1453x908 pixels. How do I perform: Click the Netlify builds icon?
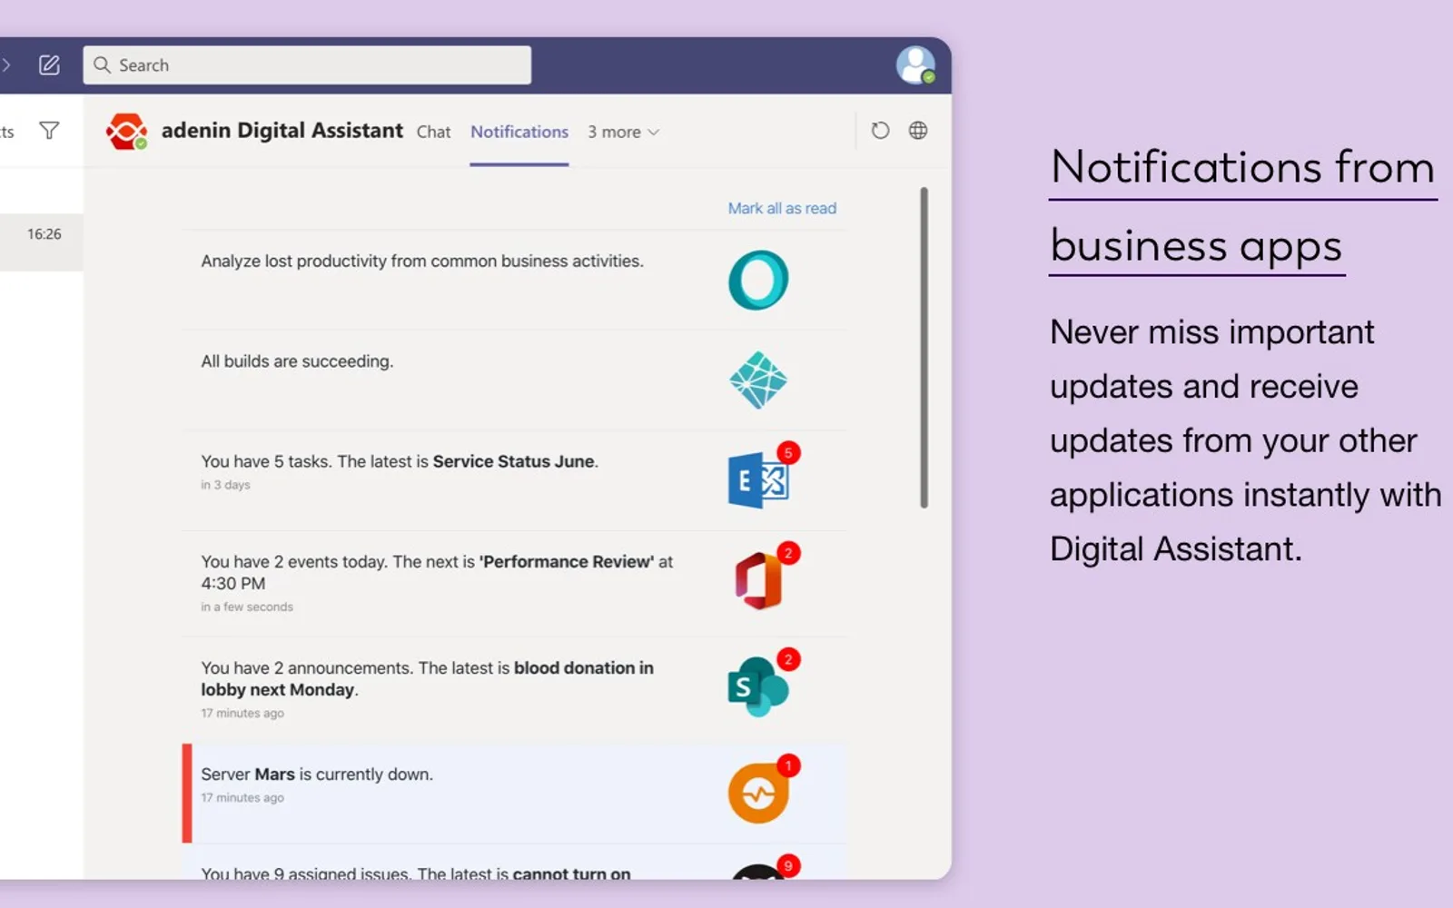[x=758, y=380]
